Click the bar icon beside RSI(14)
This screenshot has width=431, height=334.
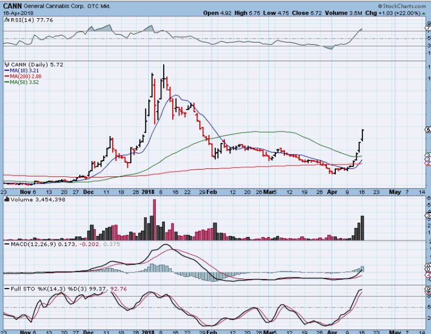tap(7, 20)
